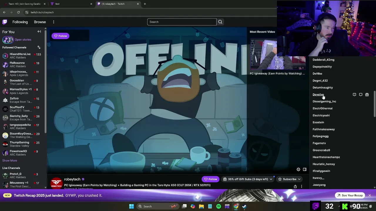This screenshot has height=211, width=376.
Task: Select user Jaseyang
Action: (x=319, y=185)
